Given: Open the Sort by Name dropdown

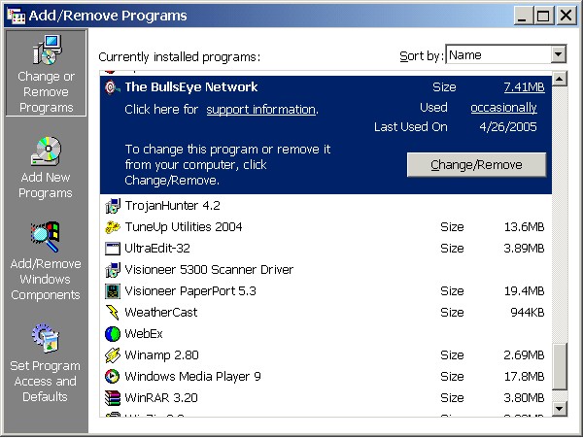Looking at the screenshot, I should [505, 55].
